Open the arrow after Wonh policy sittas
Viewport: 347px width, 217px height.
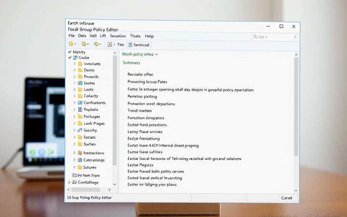[x=156, y=54]
